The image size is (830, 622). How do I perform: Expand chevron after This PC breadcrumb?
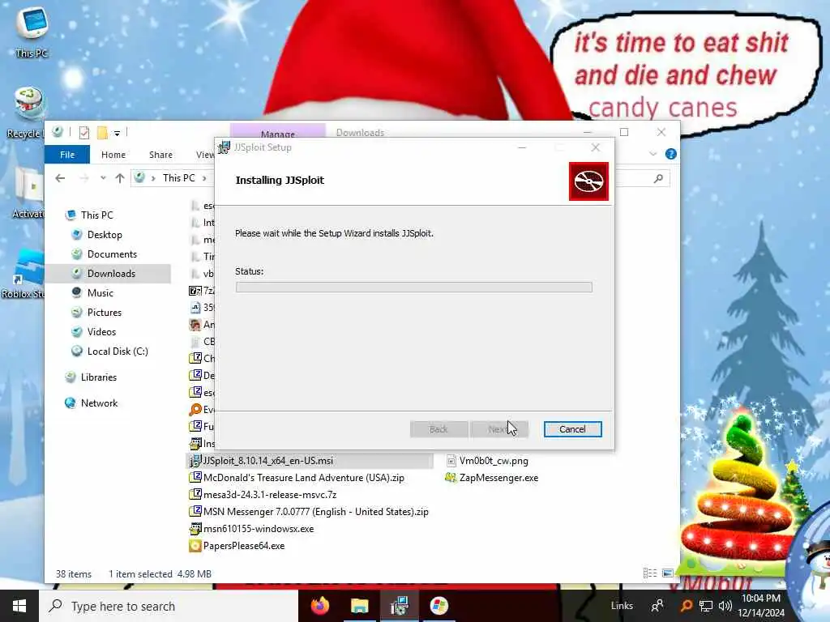204,178
